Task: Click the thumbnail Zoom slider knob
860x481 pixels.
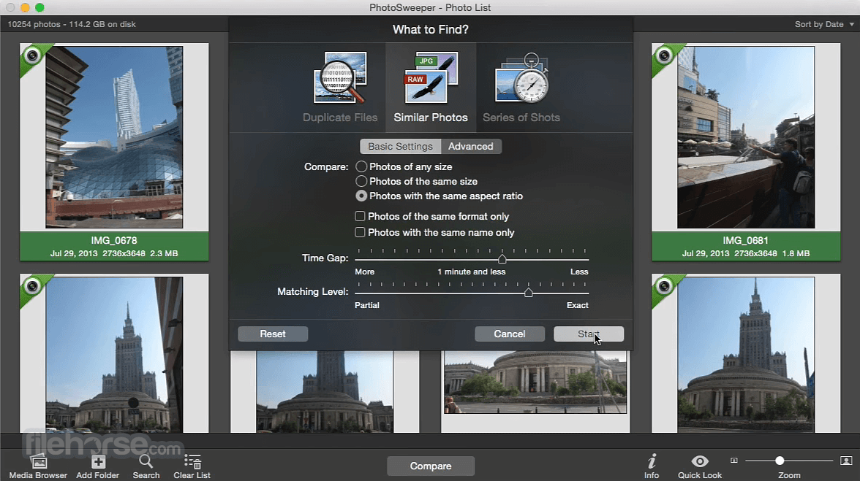Action: point(780,461)
